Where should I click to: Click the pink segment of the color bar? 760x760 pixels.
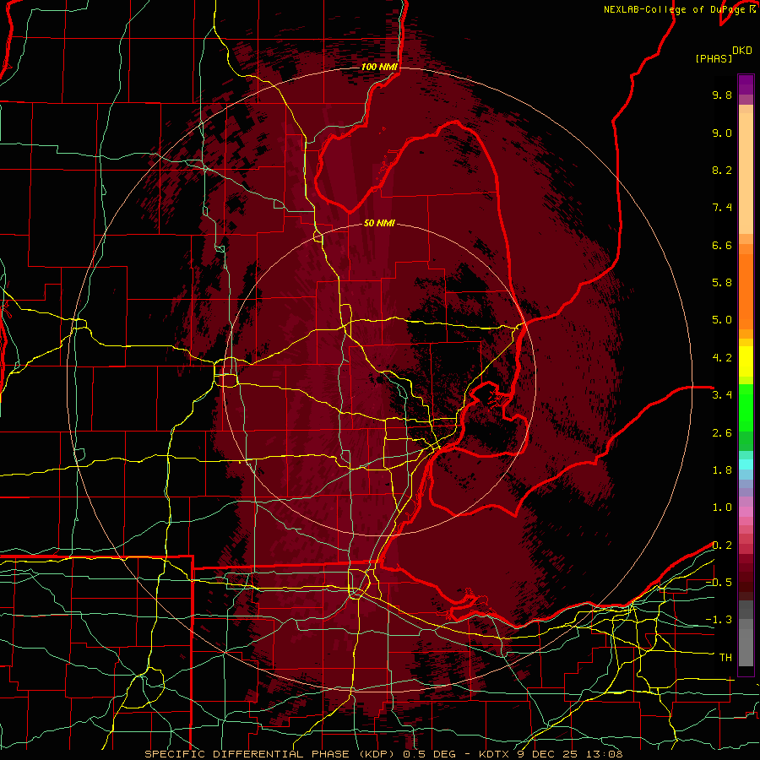746,512
